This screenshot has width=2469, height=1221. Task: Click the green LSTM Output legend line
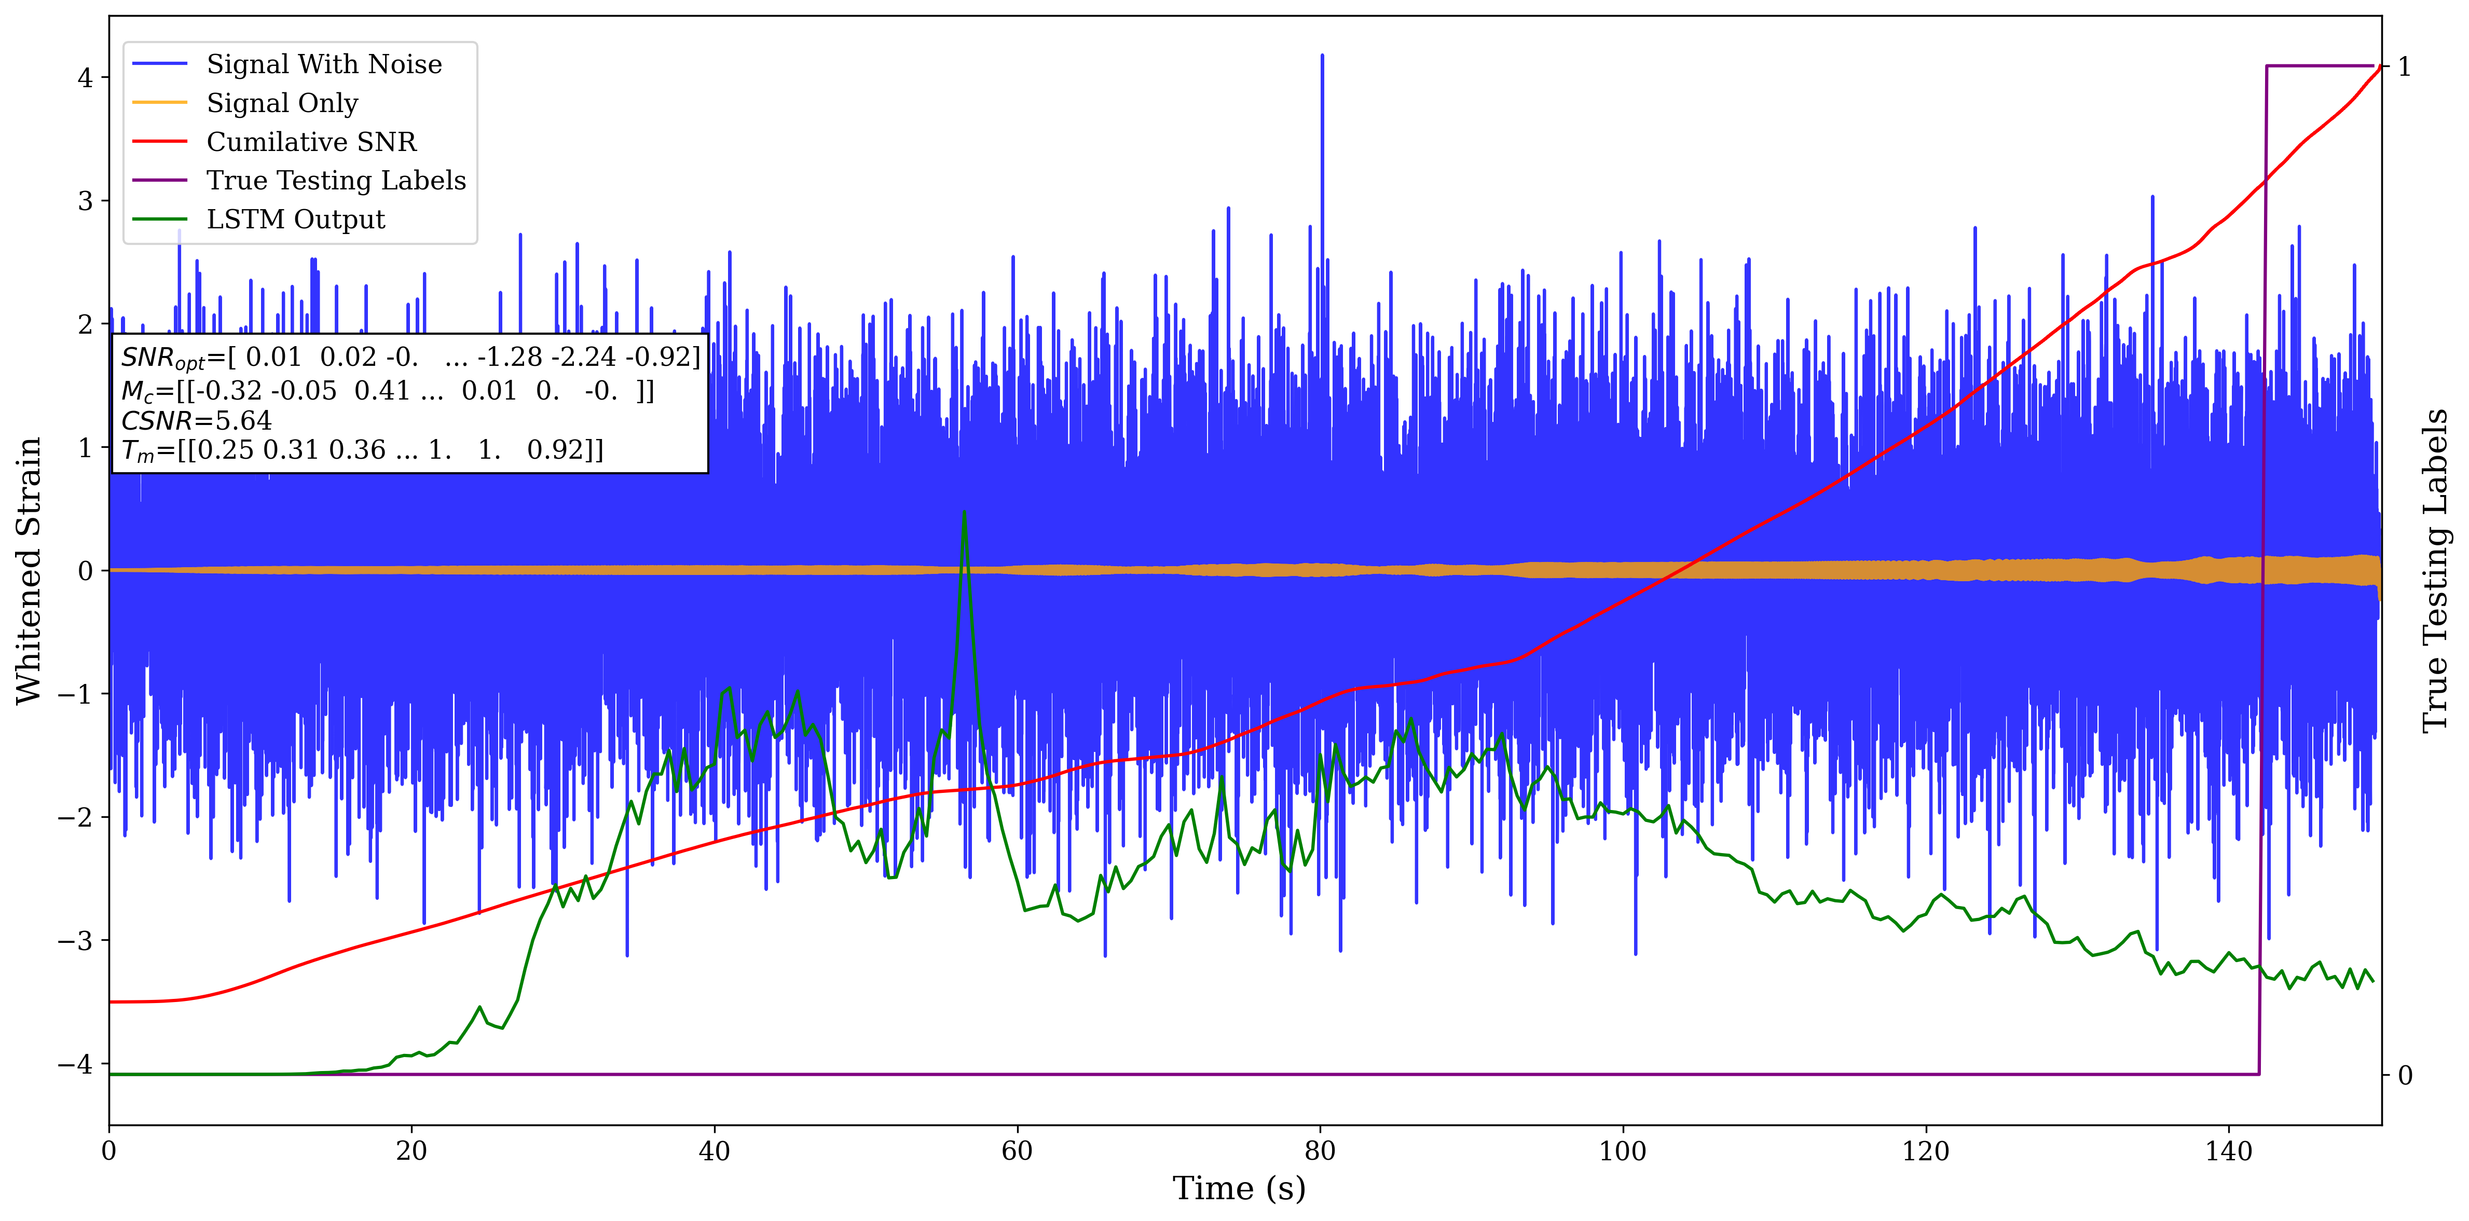pyautogui.click(x=159, y=219)
